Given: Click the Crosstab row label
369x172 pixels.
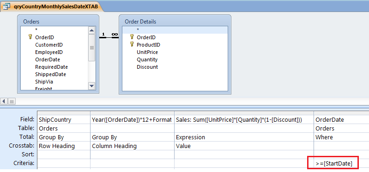Looking at the screenshot, I should point(22,146).
